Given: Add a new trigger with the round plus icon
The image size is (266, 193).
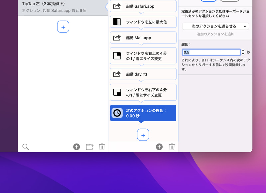Looking at the screenshot, I should click(76, 147).
